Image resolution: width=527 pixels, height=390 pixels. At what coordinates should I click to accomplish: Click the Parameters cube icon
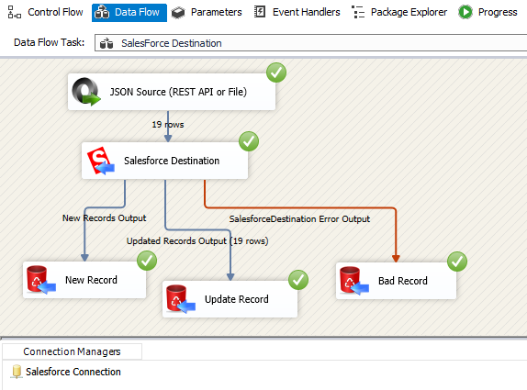pos(178,13)
